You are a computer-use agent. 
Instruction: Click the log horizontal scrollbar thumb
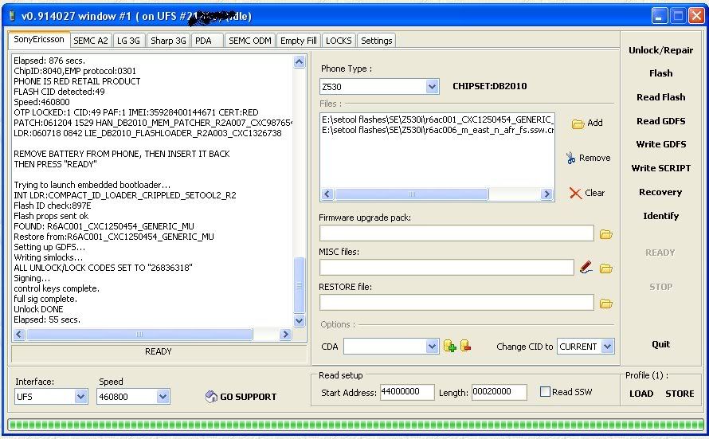click(139, 335)
